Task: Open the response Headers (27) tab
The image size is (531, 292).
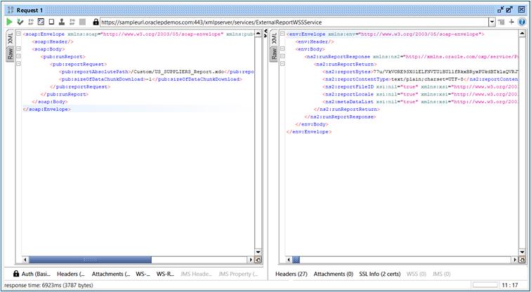Action: coord(291,274)
